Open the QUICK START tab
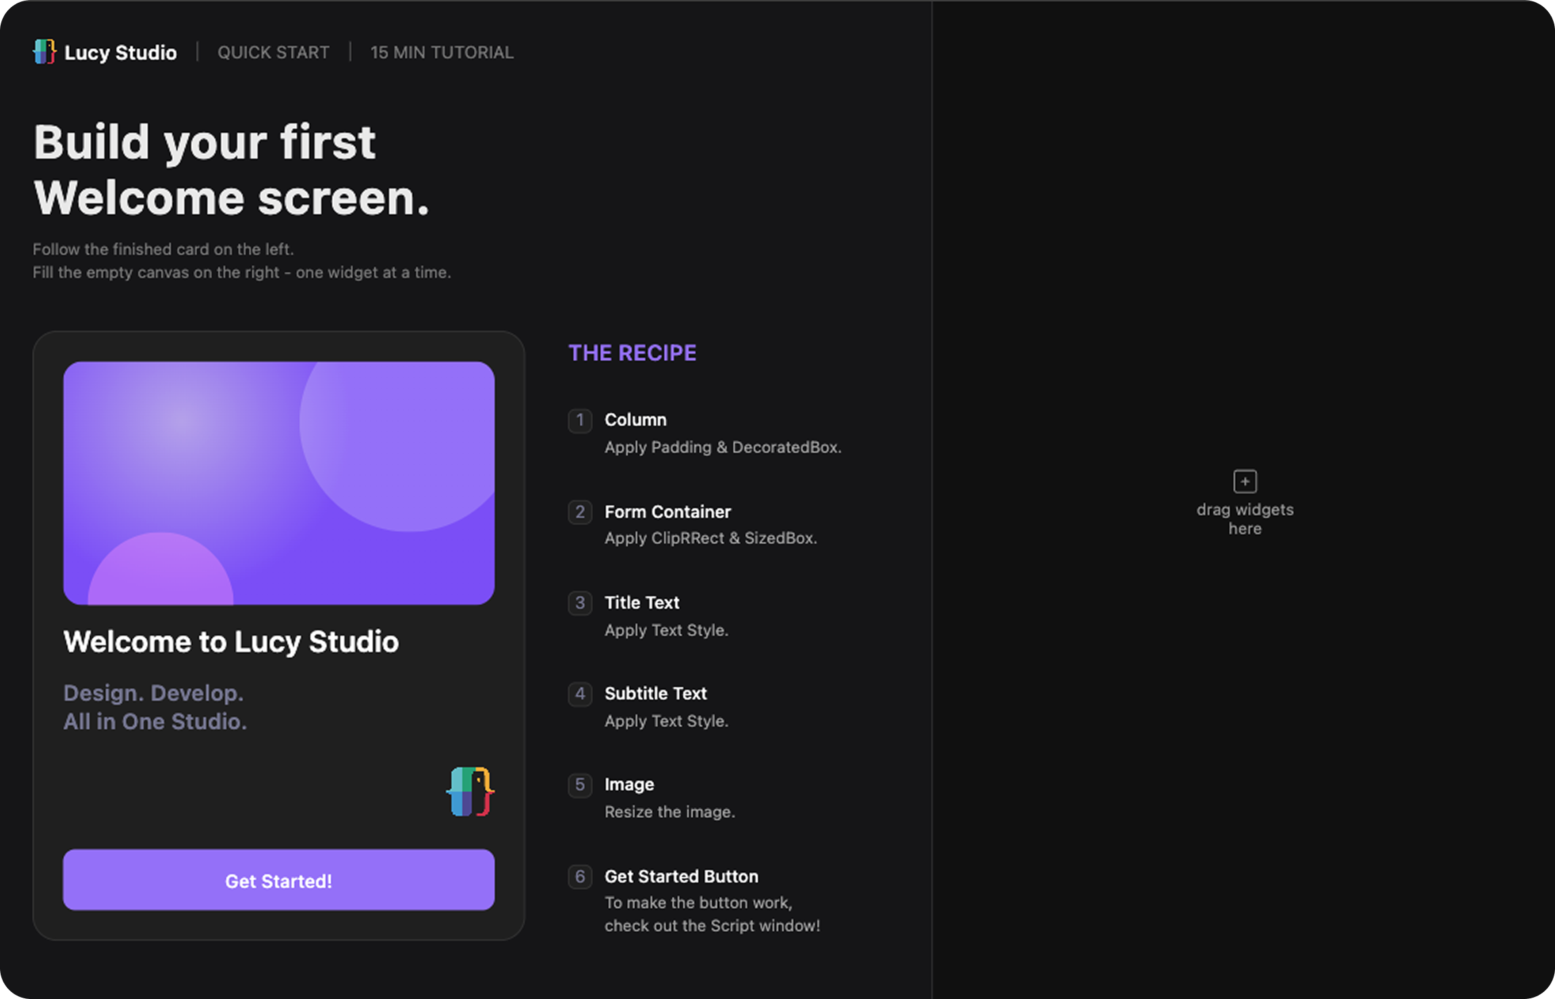This screenshot has width=1555, height=999. pos(273,52)
